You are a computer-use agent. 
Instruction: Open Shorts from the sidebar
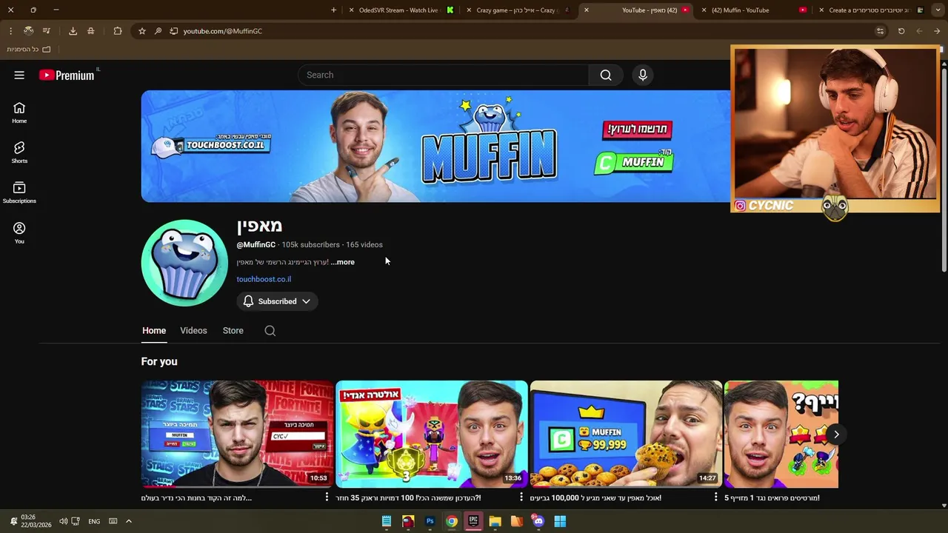point(19,152)
